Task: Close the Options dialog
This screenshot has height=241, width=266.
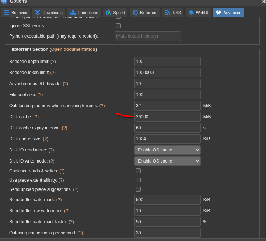Action: [x=263, y=2]
